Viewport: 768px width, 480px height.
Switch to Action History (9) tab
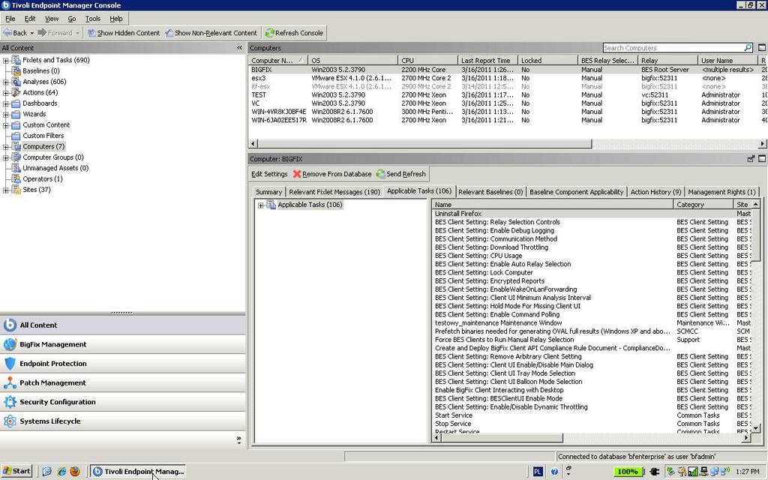655,192
